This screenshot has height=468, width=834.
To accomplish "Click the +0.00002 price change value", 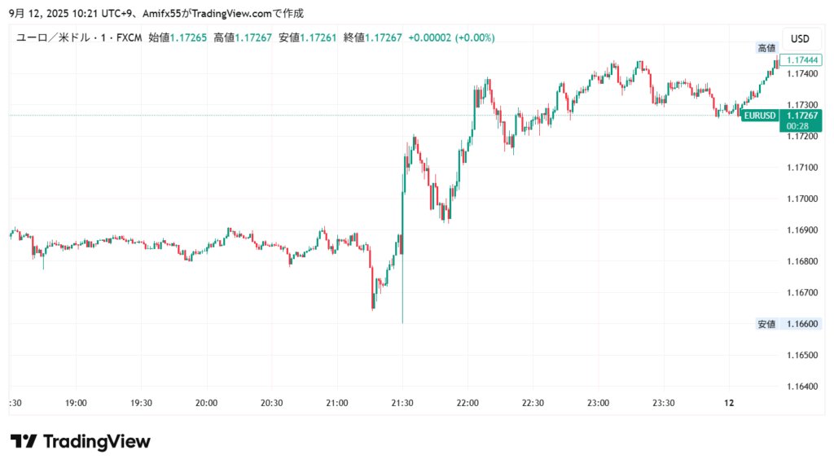I will 428,38.
